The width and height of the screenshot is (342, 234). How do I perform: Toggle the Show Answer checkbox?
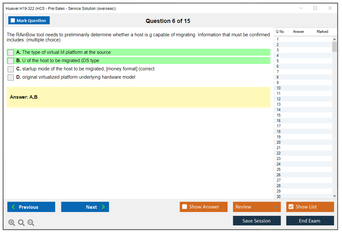185,207
